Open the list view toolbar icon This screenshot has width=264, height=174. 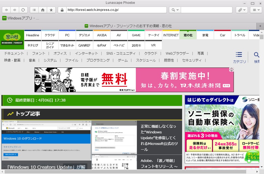point(34,10)
